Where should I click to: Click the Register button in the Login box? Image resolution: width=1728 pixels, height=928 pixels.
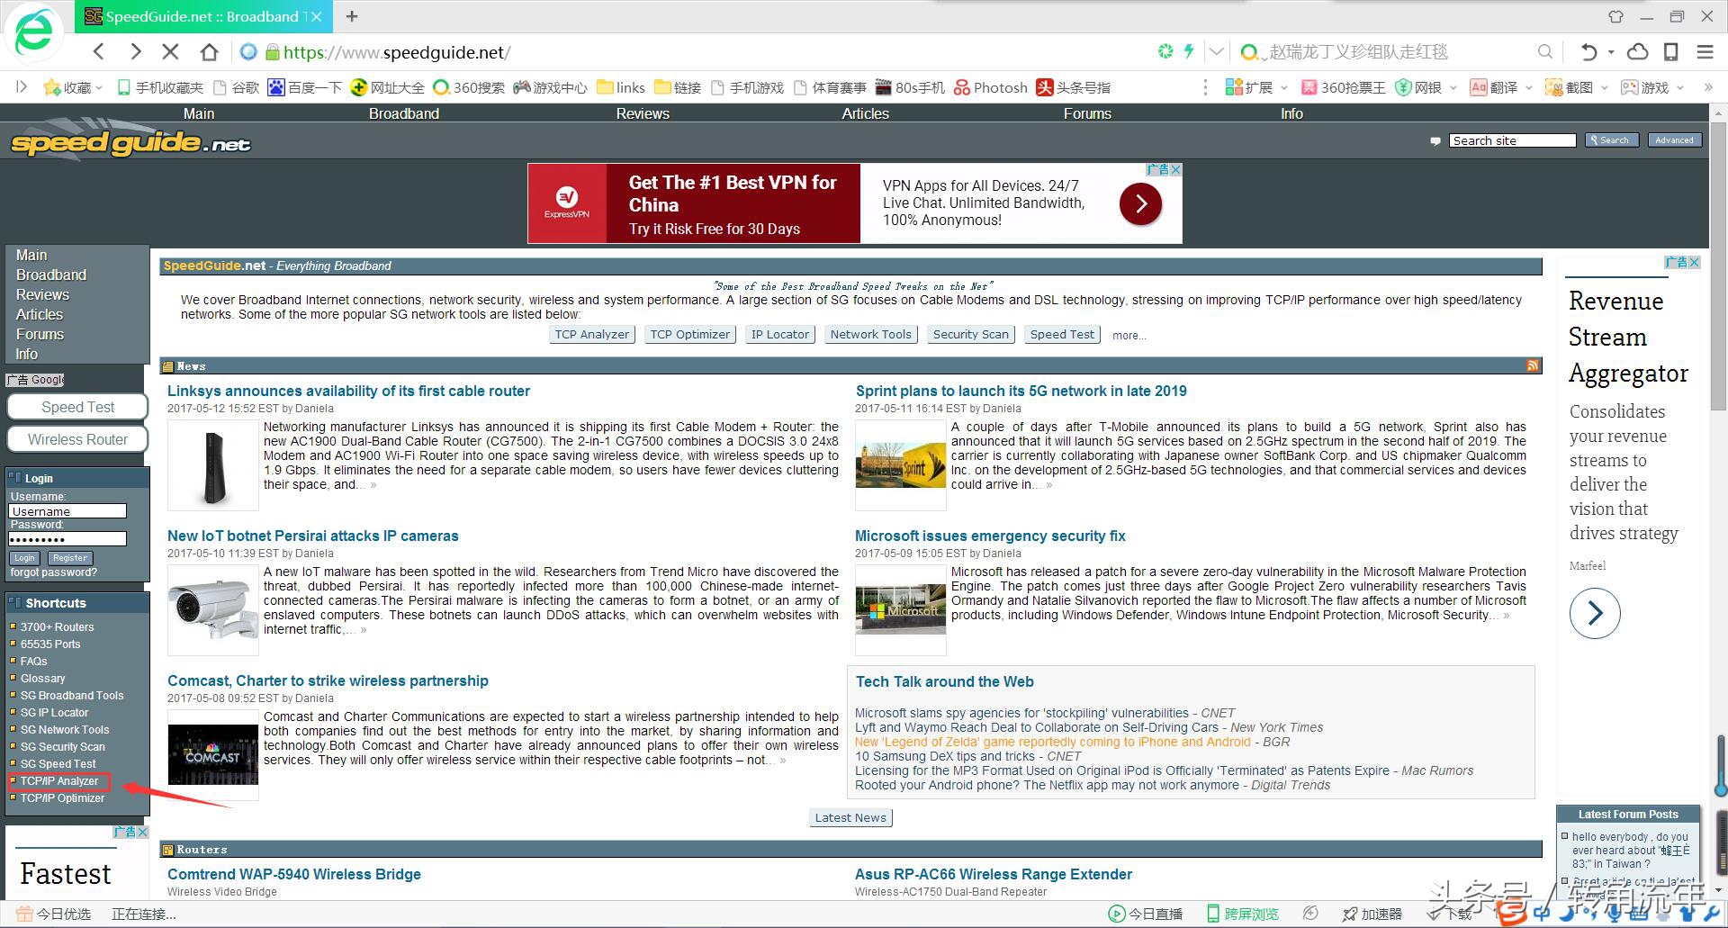[x=70, y=558]
